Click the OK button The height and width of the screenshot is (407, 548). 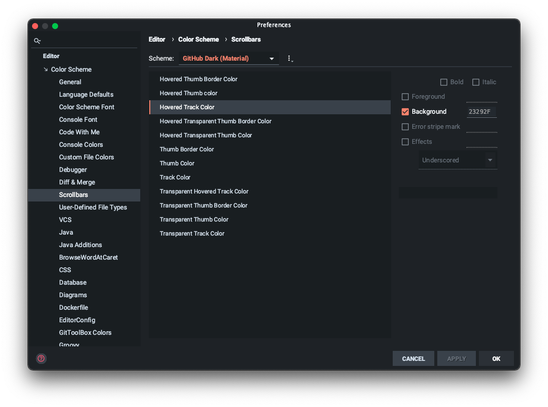pos(496,358)
